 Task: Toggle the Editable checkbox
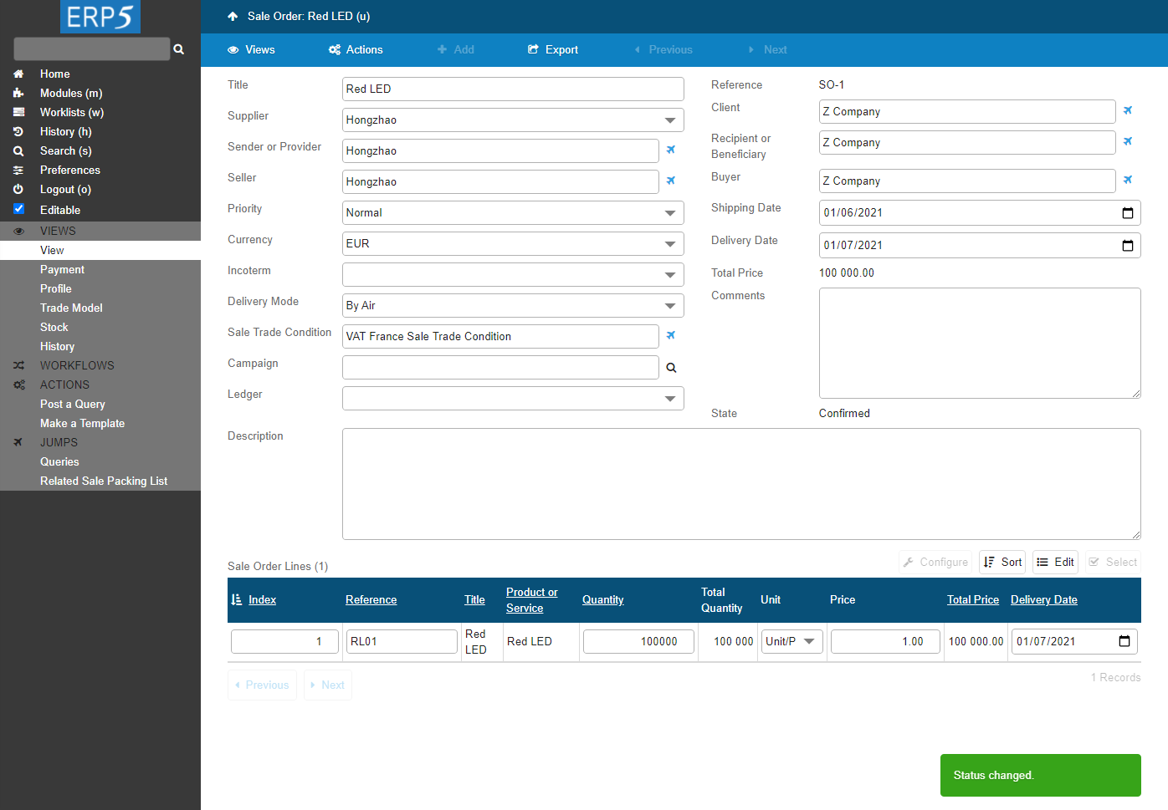coord(18,209)
